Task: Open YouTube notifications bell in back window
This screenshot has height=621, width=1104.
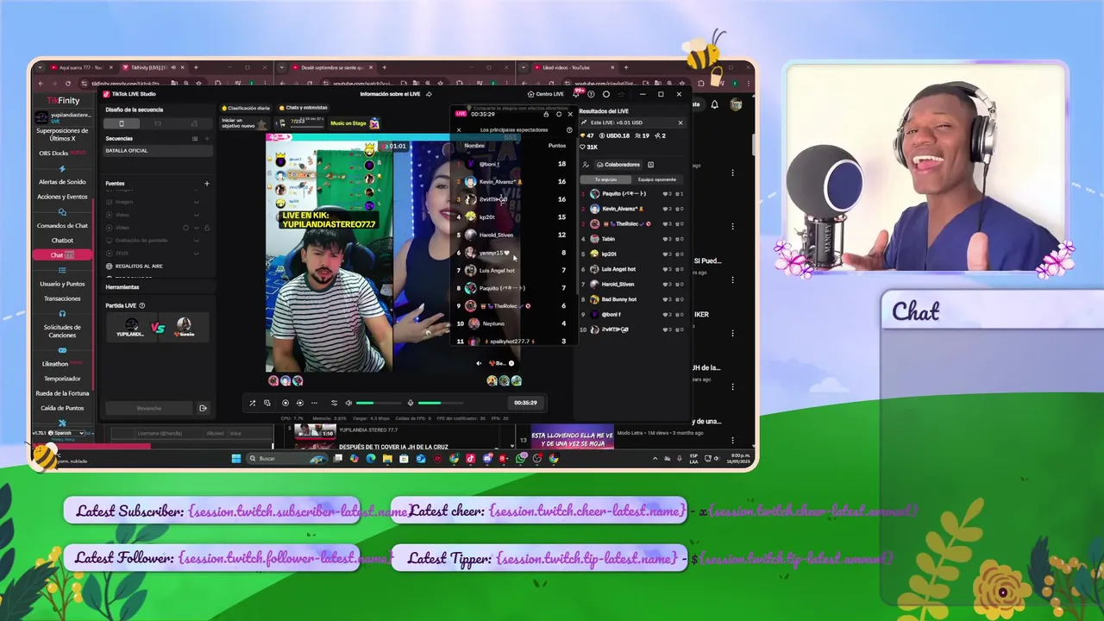Action: [x=714, y=104]
